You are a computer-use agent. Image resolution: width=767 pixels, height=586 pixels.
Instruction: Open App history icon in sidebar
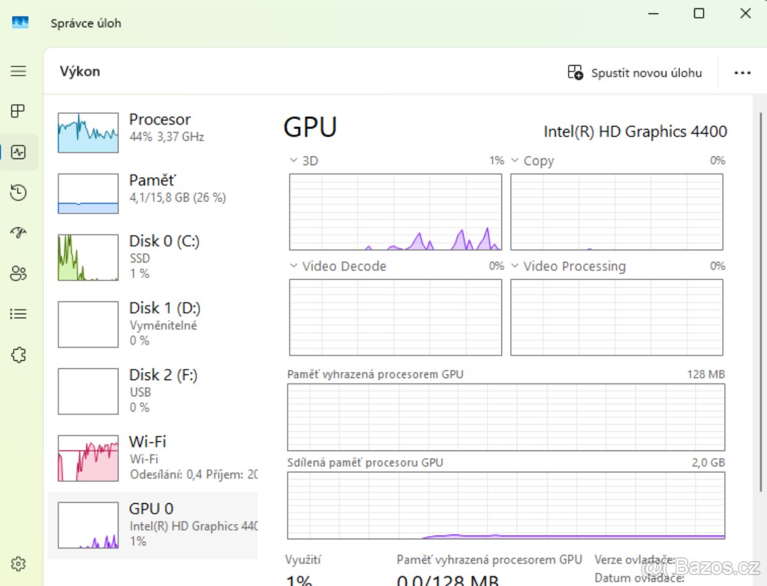(x=19, y=193)
